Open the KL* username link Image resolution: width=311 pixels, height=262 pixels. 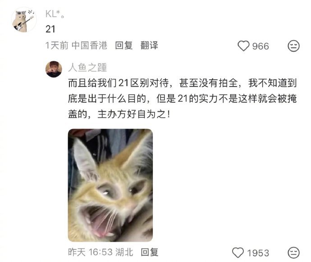[55, 14]
